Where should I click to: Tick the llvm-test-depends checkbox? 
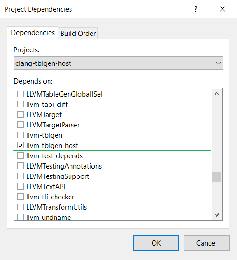tap(21, 156)
